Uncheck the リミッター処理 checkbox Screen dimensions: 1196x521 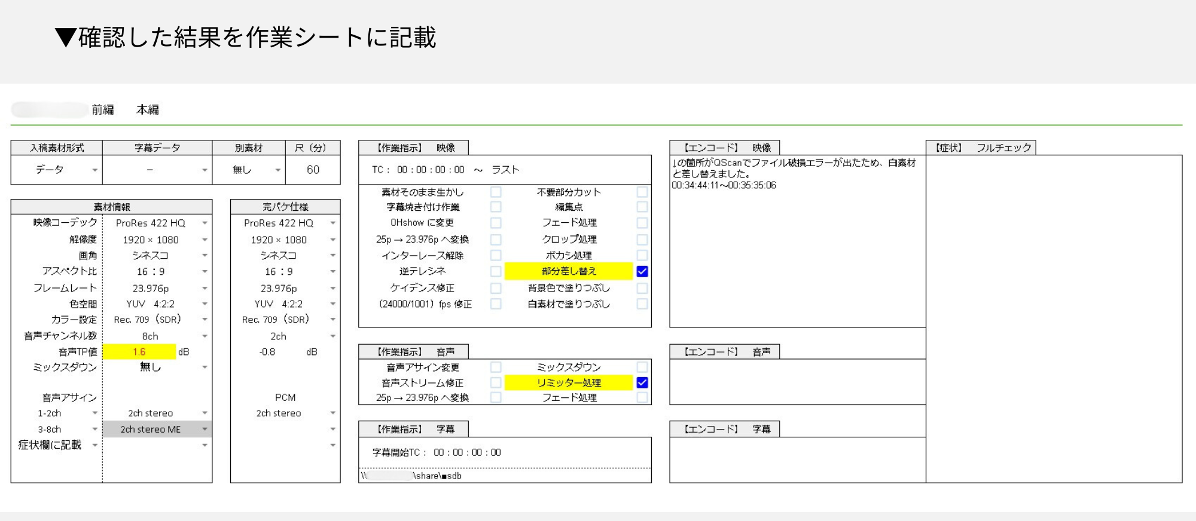tap(642, 382)
